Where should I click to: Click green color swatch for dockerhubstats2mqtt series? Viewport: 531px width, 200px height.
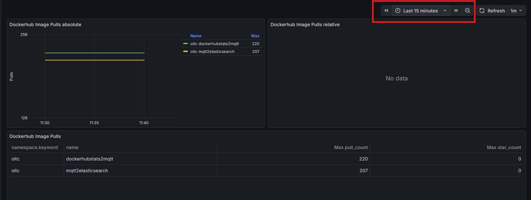tap(186, 44)
